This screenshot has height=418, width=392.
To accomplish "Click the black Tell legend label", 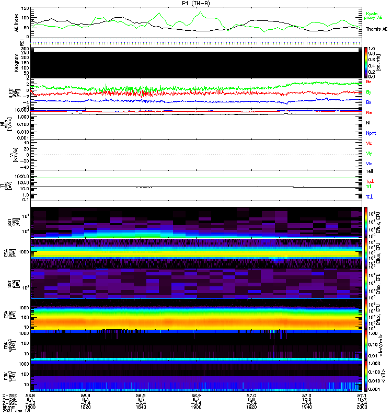I will 370,171.
